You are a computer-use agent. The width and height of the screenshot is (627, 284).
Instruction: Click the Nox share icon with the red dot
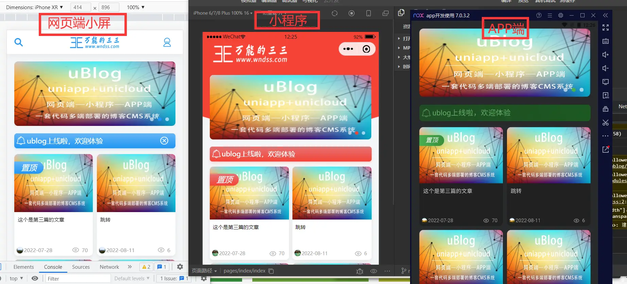coord(606,149)
